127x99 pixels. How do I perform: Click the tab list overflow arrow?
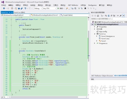pos(89,13)
